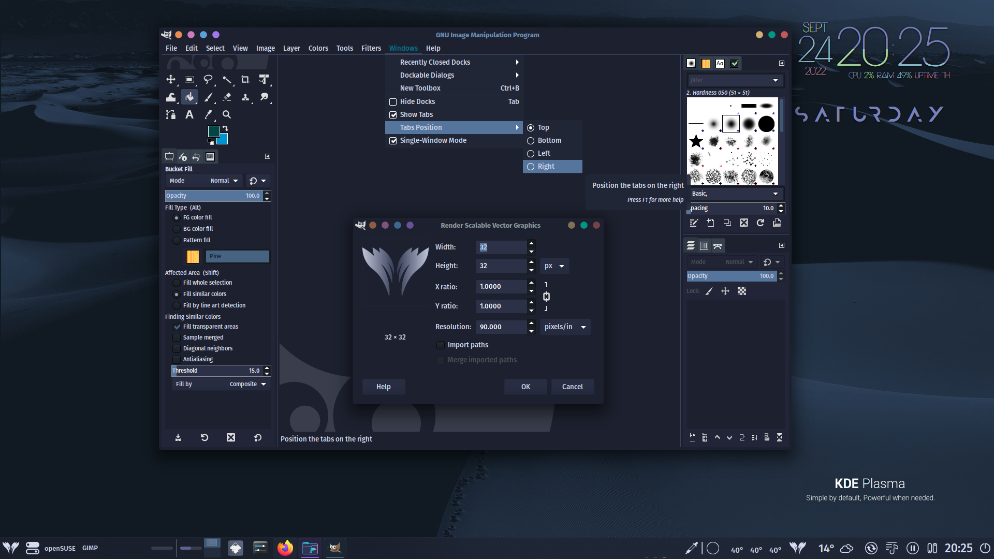
Task: Open Fill by Composite dropdown
Action: (x=221, y=384)
